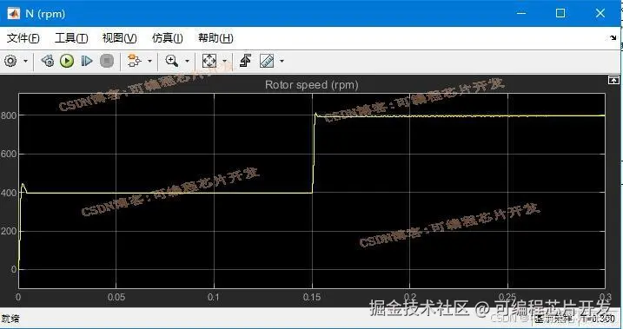Select the zoom magnifier tool
The image size is (623, 329).
pyautogui.click(x=172, y=61)
